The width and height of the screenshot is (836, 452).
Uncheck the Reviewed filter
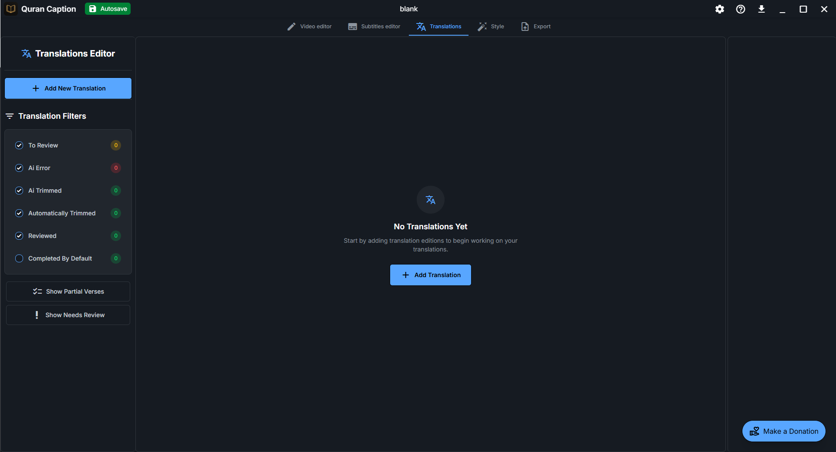tap(19, 236)
